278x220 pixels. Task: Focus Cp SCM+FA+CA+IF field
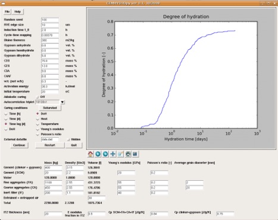click(159, 214)
